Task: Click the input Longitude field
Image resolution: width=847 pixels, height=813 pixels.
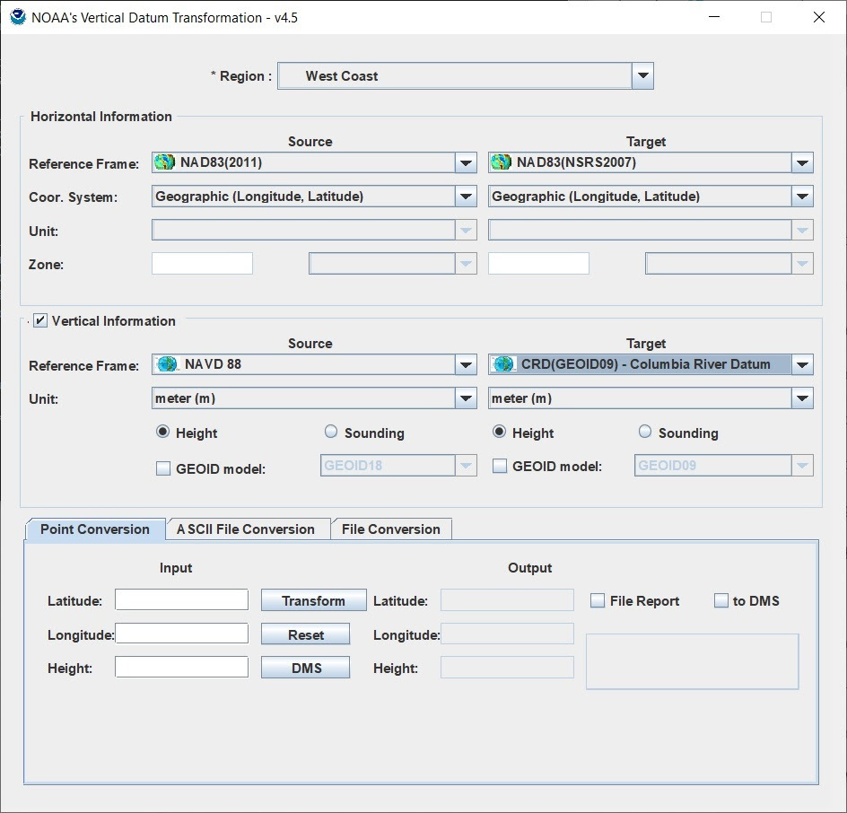Action: [x=181, y=634]
